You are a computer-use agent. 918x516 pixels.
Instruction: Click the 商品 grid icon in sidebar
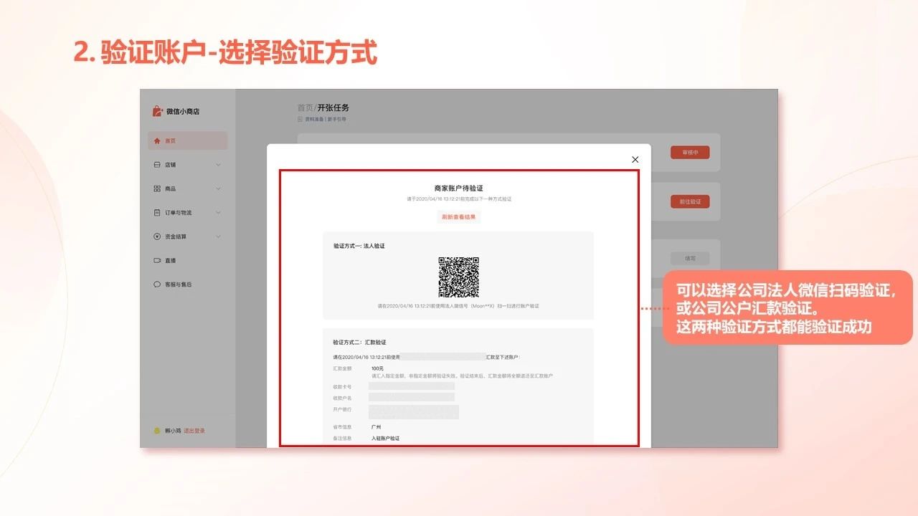coord(157,188)
